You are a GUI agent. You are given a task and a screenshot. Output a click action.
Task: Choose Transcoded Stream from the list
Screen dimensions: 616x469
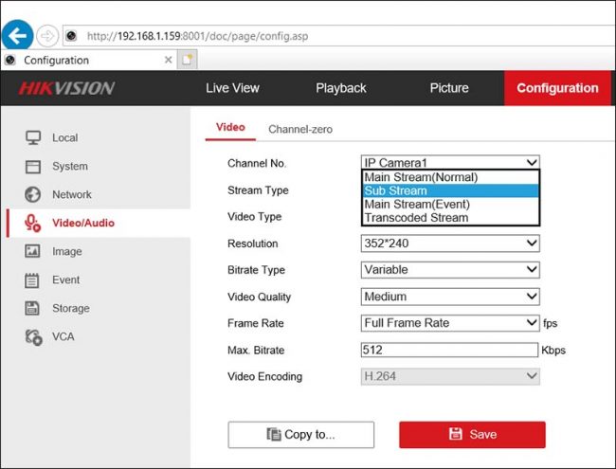tap(450, 218)
